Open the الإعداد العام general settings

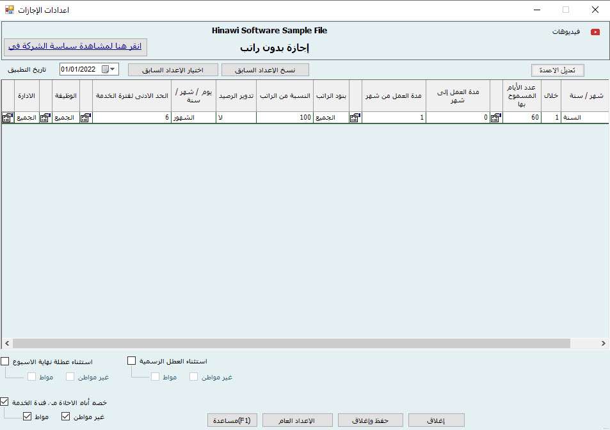tap(297, 420)
